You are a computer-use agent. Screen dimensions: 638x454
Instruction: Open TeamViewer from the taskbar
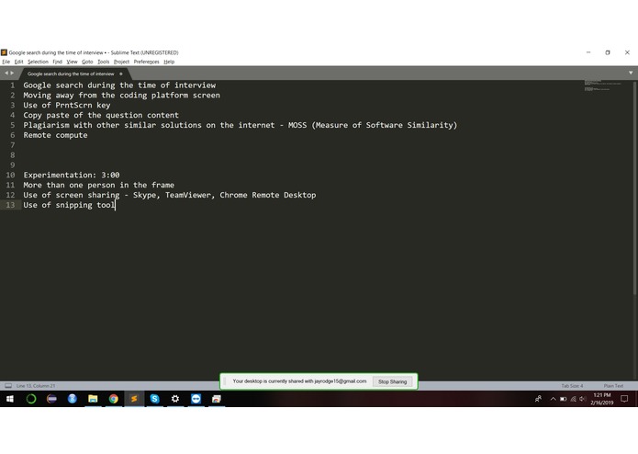pos(196,399)
